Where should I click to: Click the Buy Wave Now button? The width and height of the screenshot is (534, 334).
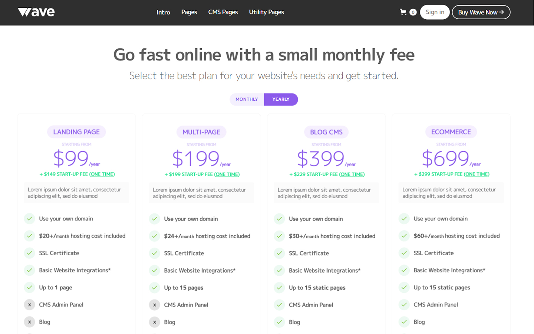pyautogui.click(x=481, y=12)
